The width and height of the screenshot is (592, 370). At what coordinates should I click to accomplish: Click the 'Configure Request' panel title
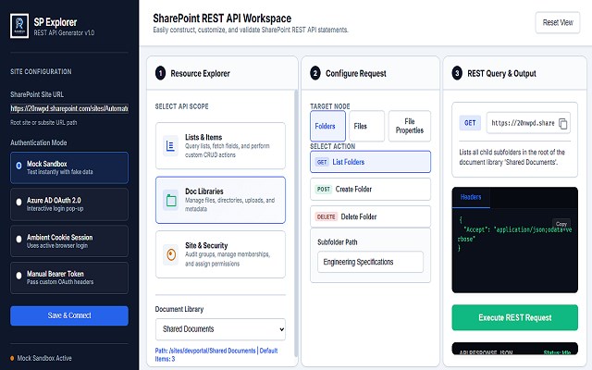[x=356, y=74]
